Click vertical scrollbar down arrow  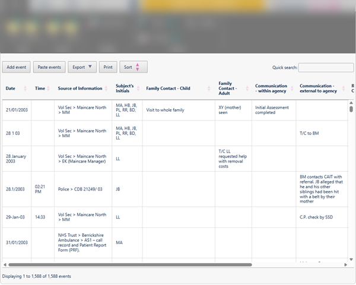351,259
